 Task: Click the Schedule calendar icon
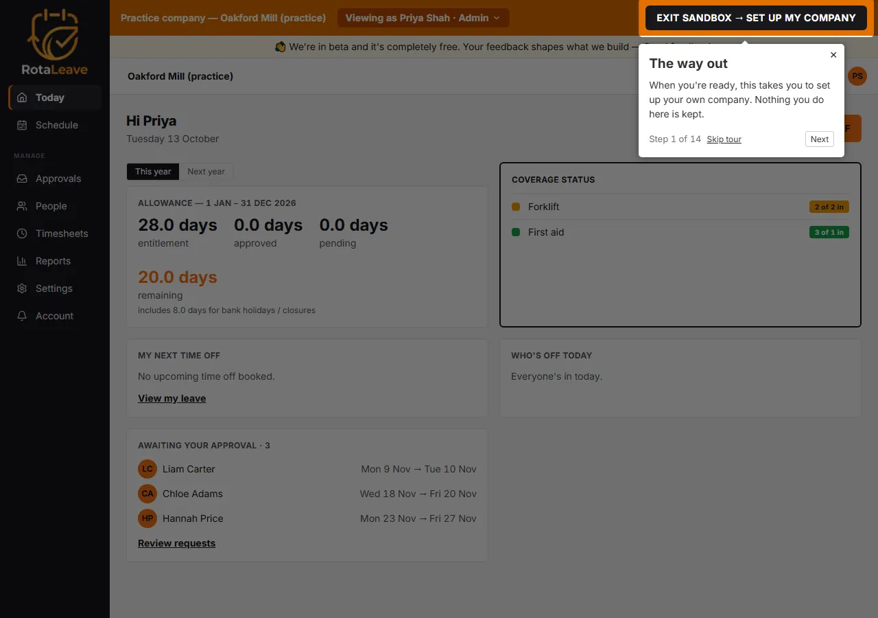(22, 125)
